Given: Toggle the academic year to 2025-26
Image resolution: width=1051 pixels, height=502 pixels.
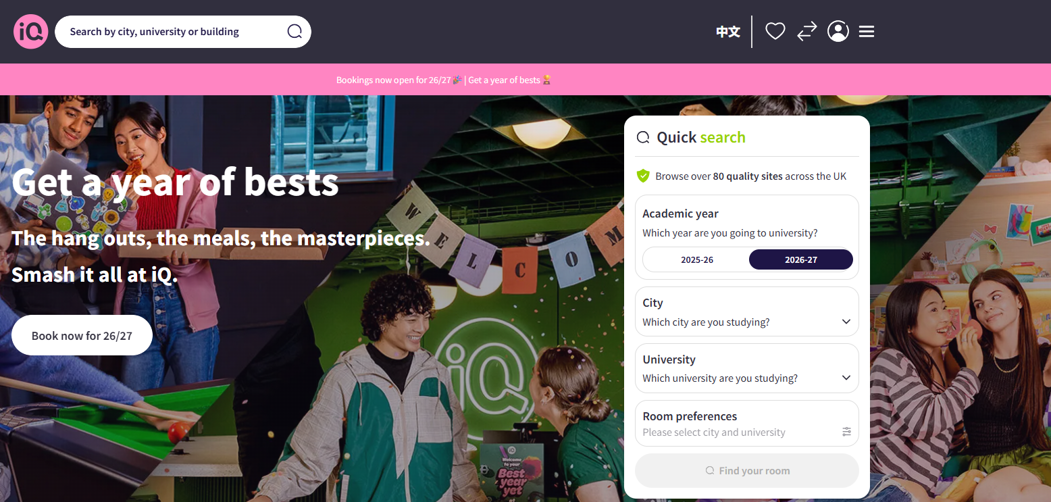Looking at the screenshot, I should 696,259.
